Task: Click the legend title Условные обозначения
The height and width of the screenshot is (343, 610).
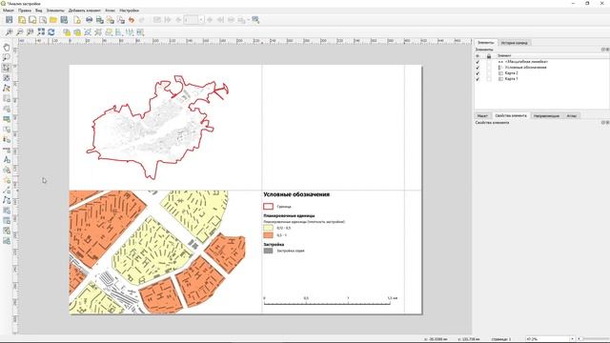Action: click(x=296, y=194)
